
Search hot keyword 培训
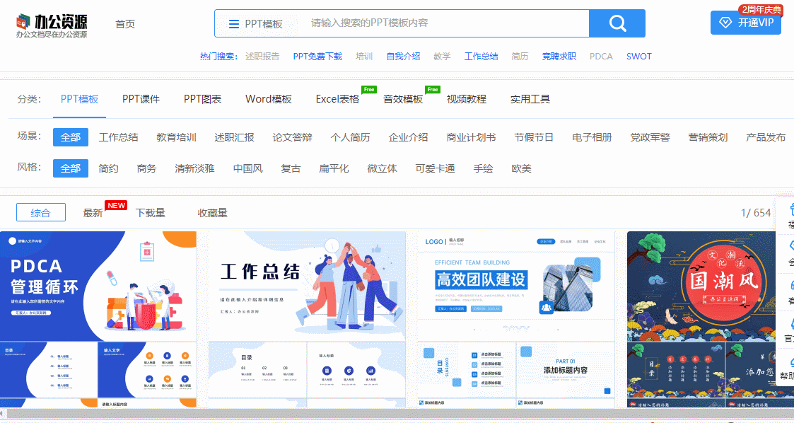pos(364,56)
